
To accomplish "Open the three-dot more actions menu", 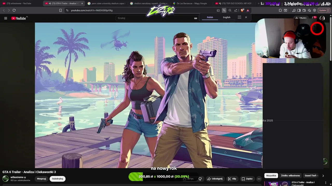I will click(259, 179).
